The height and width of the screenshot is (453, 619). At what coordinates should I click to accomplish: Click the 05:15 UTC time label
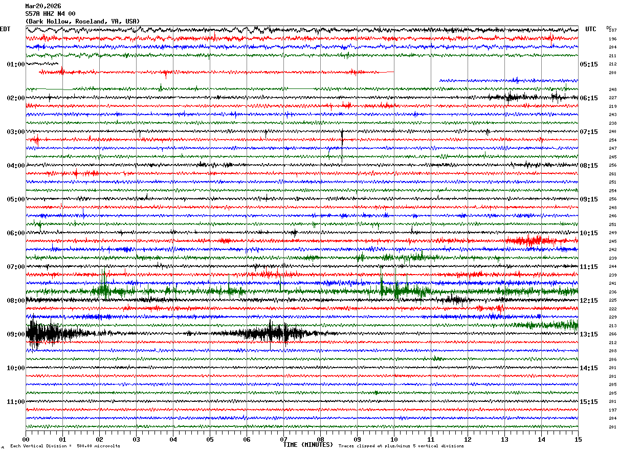588,64
